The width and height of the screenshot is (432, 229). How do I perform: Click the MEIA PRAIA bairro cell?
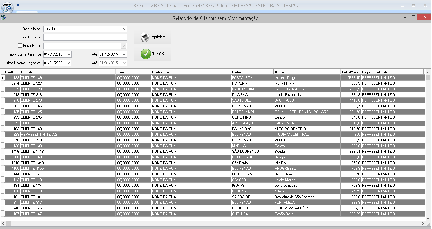[x=307, y=83]
